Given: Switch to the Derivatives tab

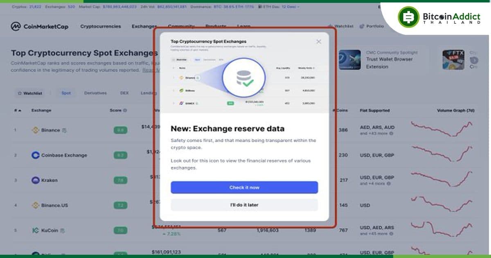Looking at the screenshot, I should (95, 93).
